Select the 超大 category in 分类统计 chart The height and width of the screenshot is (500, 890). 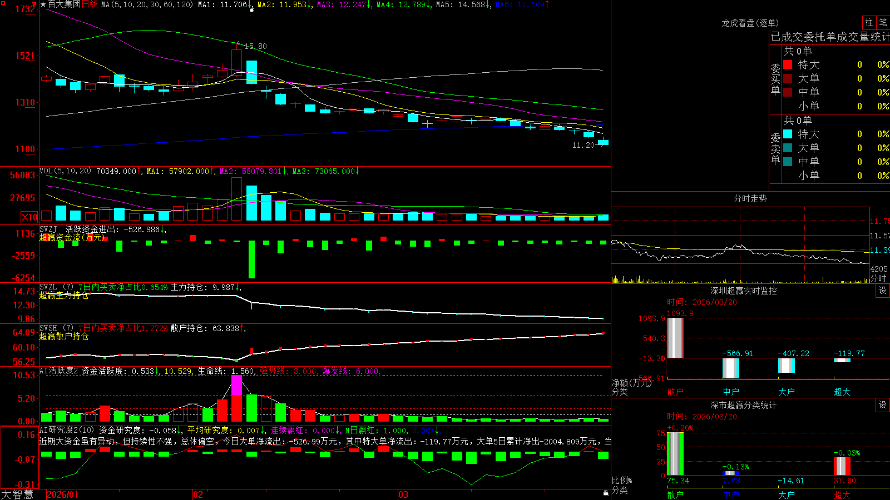point(842,495)
